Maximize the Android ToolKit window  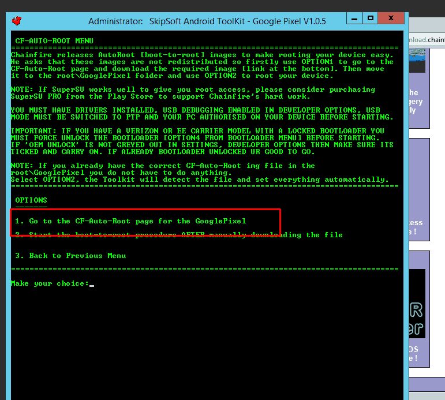371,18
